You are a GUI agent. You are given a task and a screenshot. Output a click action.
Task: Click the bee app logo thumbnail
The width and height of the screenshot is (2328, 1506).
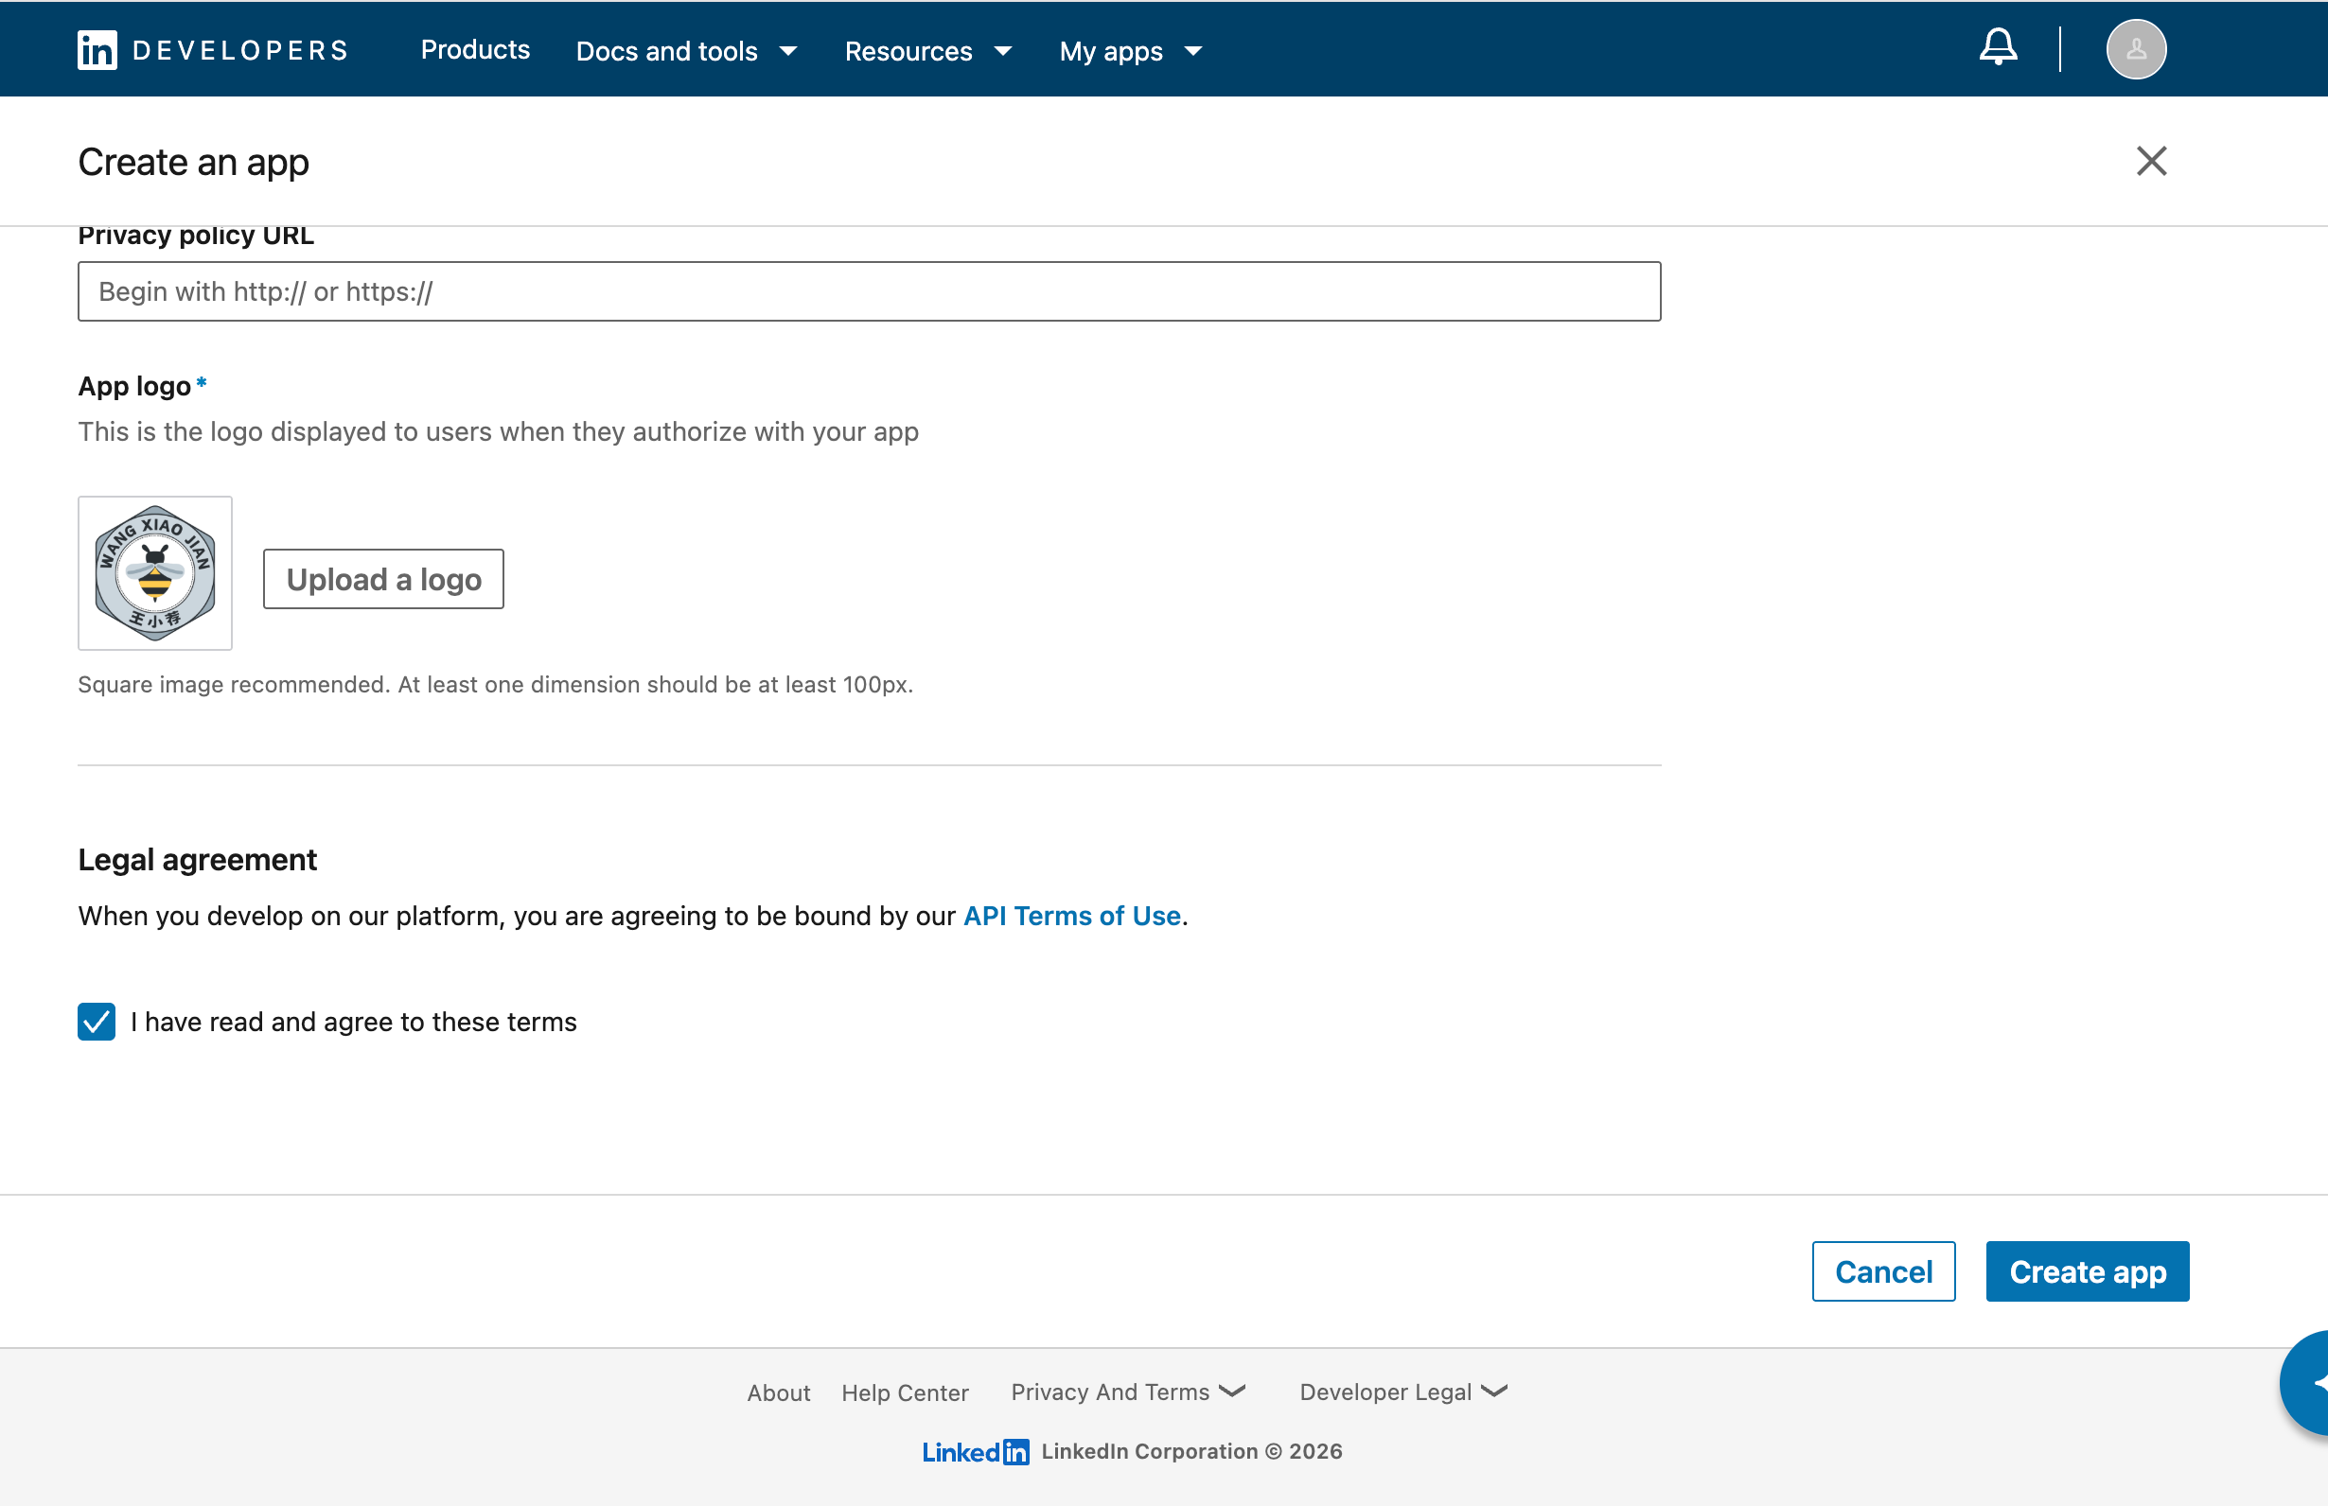tap(154, 573)
